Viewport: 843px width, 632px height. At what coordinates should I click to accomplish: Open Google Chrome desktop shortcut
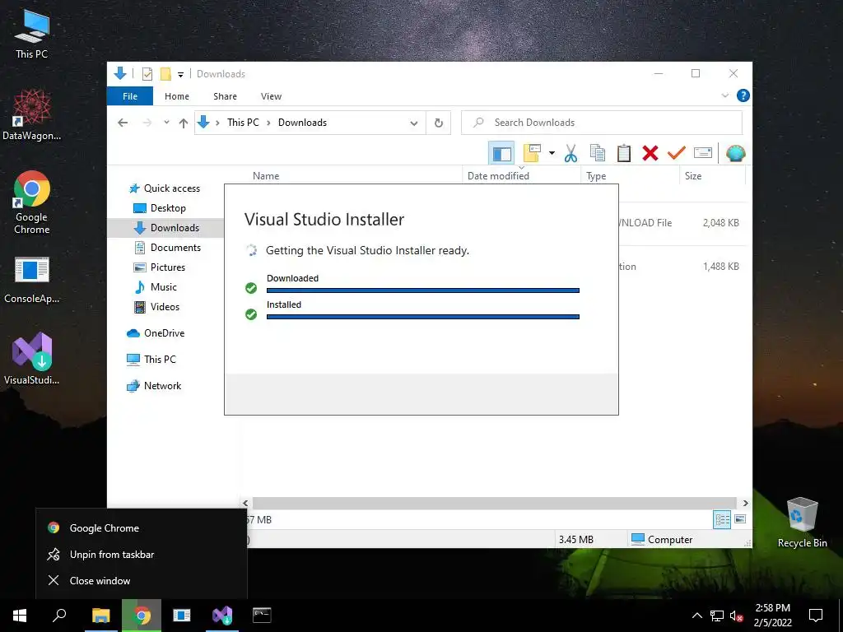[32, 202]
